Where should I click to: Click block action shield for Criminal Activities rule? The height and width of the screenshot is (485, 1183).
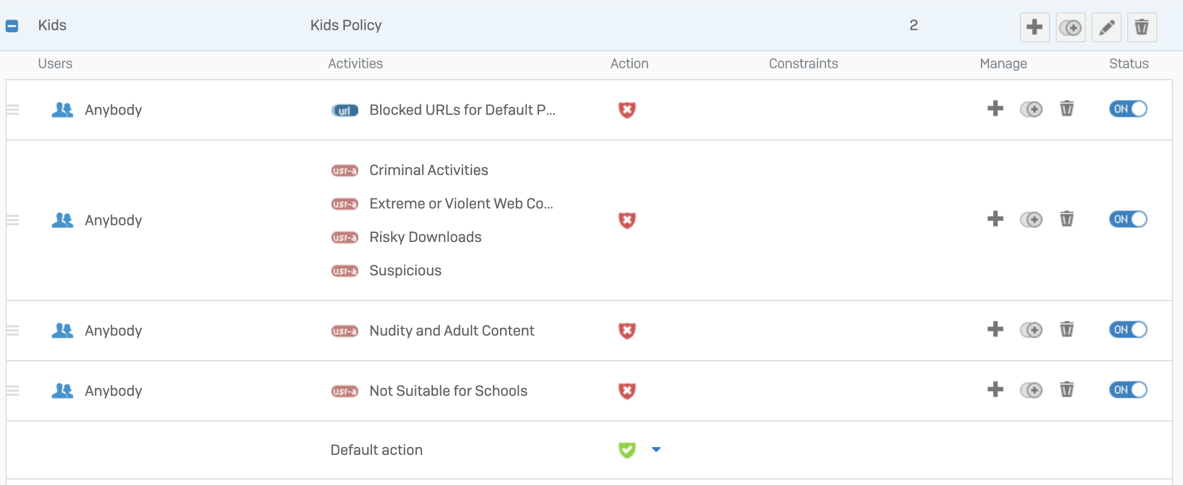pyautogui.click(x=627, y=220)
